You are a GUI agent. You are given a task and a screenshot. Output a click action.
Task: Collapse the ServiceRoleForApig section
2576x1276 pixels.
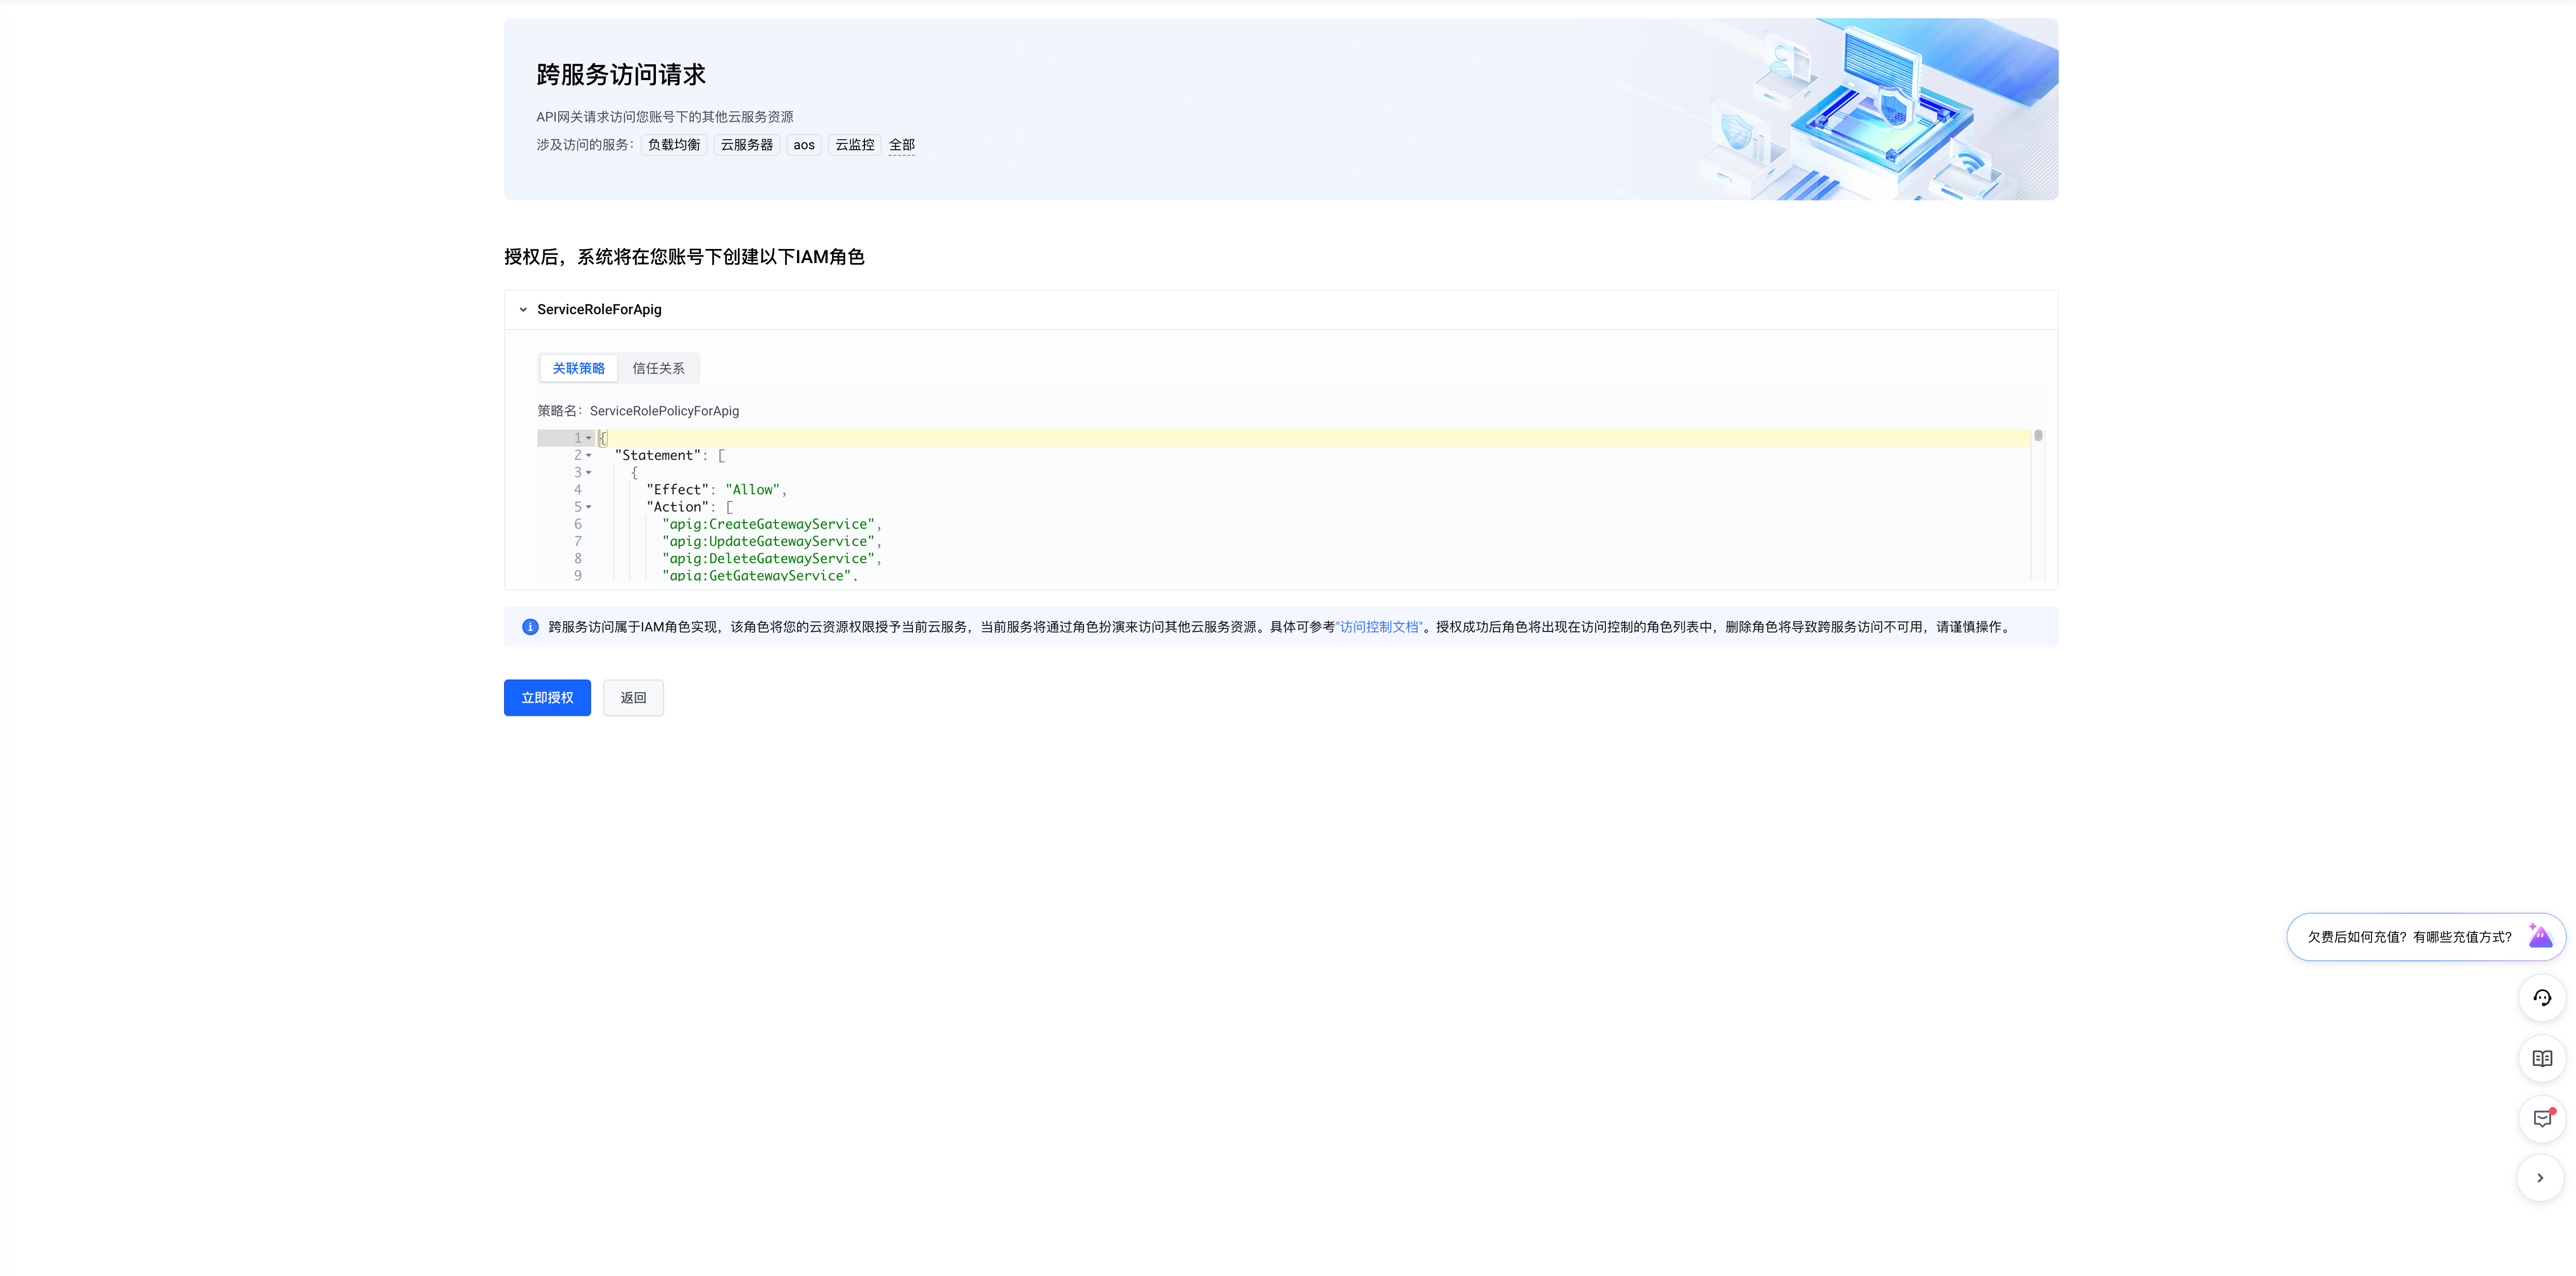coord(522,309)
